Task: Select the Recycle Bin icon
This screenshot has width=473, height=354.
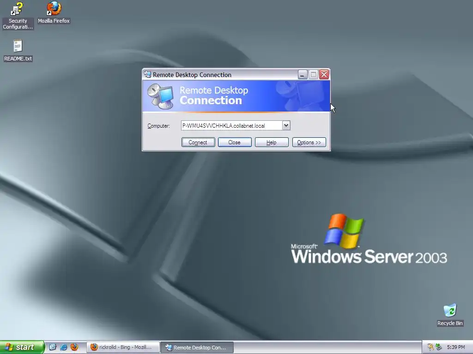Action: click(x=450, y=315)
